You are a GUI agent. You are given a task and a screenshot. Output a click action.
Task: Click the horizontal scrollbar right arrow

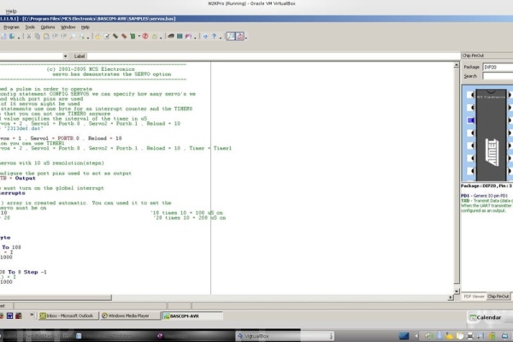[x=451, y=298]
